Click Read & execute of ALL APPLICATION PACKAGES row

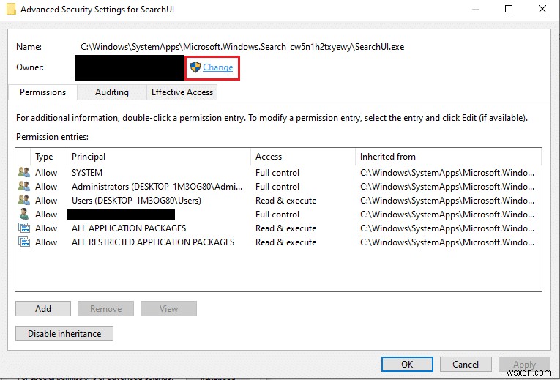click(285, 228)
